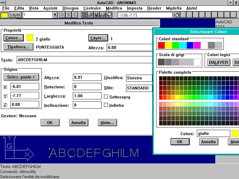
Task: Open the Stile dropdown showing STANDARD
Action: [x=139, y=88]
